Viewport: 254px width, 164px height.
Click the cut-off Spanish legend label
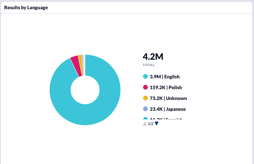(x=166, y=119)
